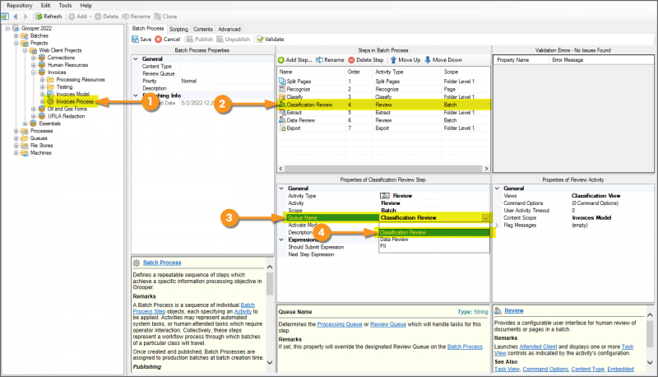This screenshot has height=377, width=658.
Task: Click the Publish button
Action: click(x=200, y=39)
